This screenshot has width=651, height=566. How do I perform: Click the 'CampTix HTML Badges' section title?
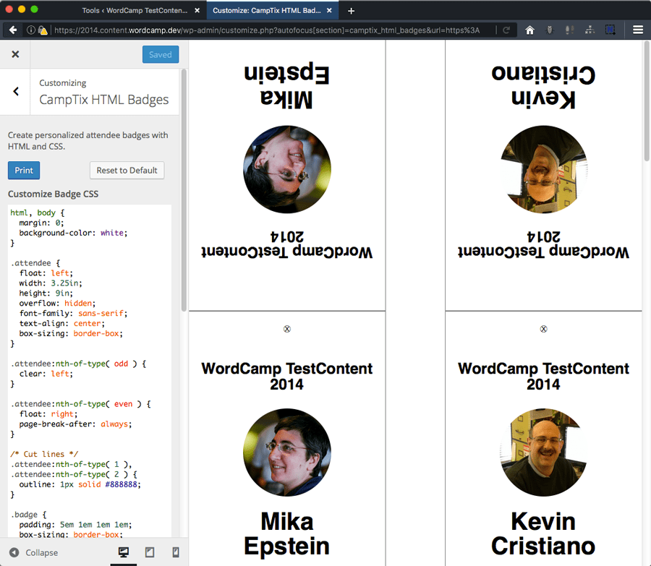103,100
